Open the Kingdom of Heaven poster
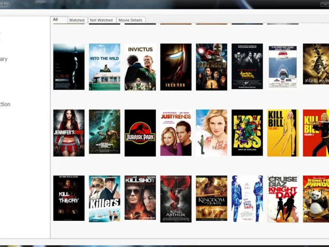This screenshot has width=329, height=247. [211, 198]
